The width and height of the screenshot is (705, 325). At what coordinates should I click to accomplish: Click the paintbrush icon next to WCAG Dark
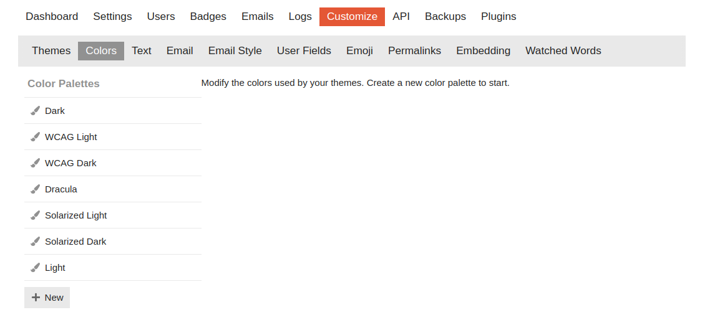point(36,163)
